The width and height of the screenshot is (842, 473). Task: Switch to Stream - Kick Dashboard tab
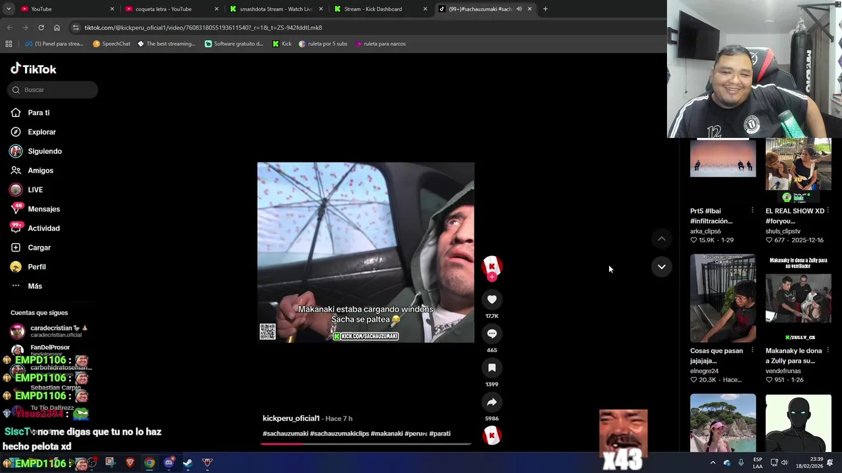click(x=380, y=9)
